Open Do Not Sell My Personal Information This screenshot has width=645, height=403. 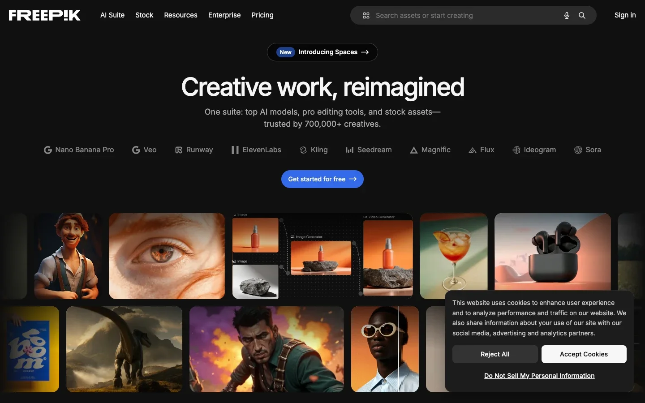tap(539, 376)
